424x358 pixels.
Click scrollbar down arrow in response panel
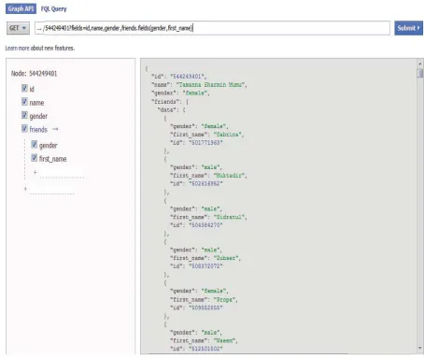(420, 348)
